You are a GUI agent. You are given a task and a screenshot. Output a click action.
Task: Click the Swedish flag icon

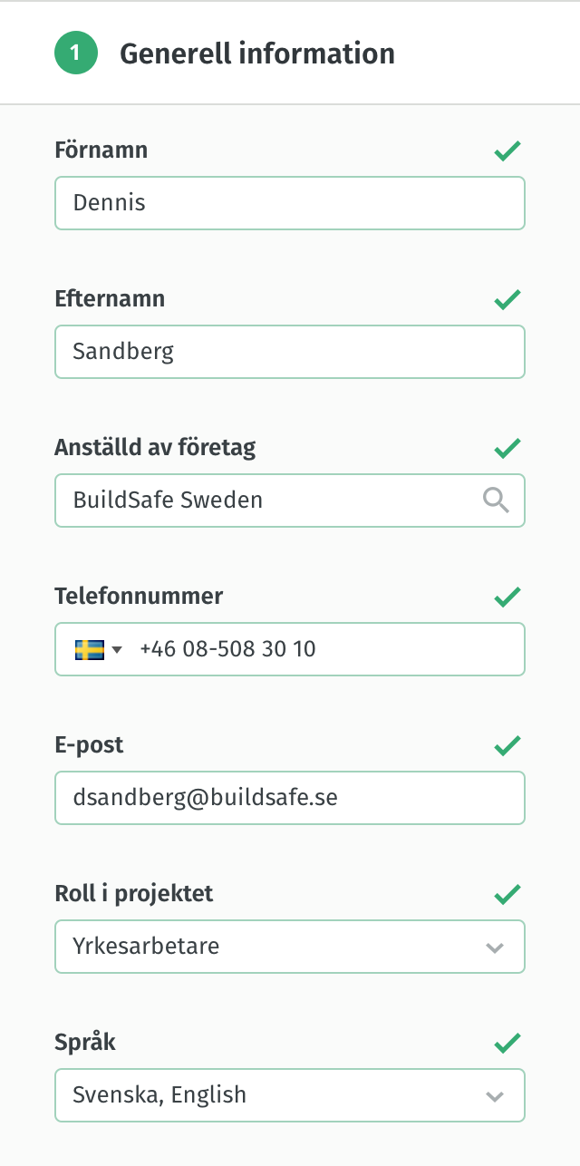(89, 649)
